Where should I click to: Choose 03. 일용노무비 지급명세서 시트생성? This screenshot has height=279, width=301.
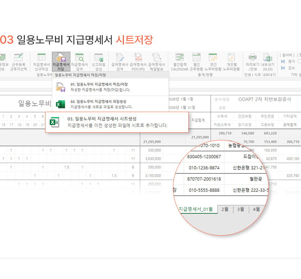tap(117, 122)
